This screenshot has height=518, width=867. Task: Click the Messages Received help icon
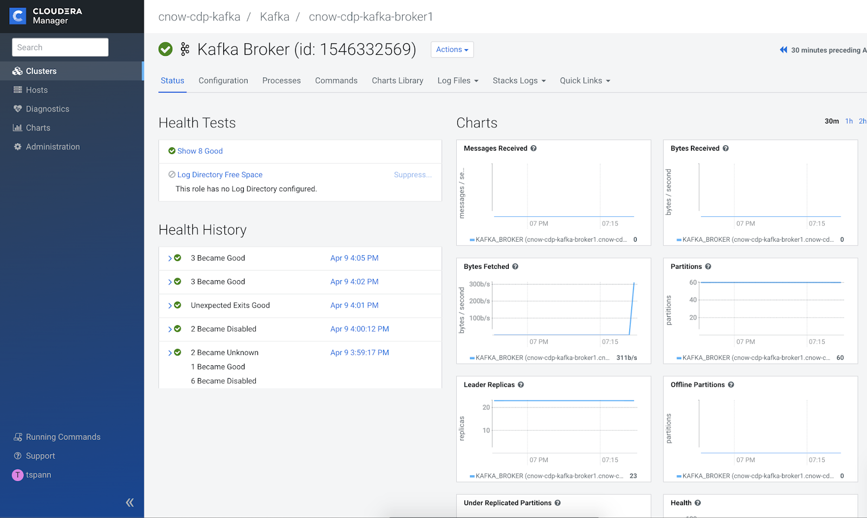[533, 148]
